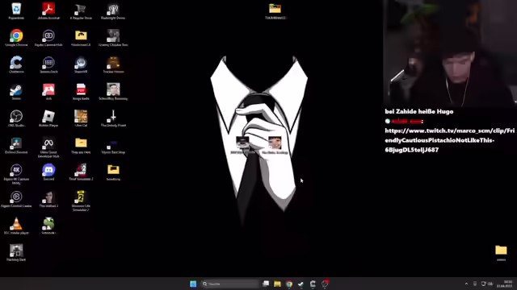Viewport: 517px width, 290px height.
Task: Launch OBS Studio from the desktop
Action: pyautogui.click(x=16, y=118)
